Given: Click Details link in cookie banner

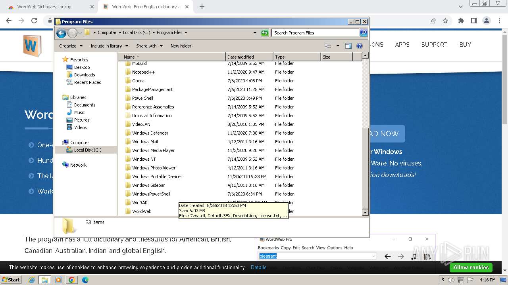Looking at the screenshot, I should click(x=259, y=267).
